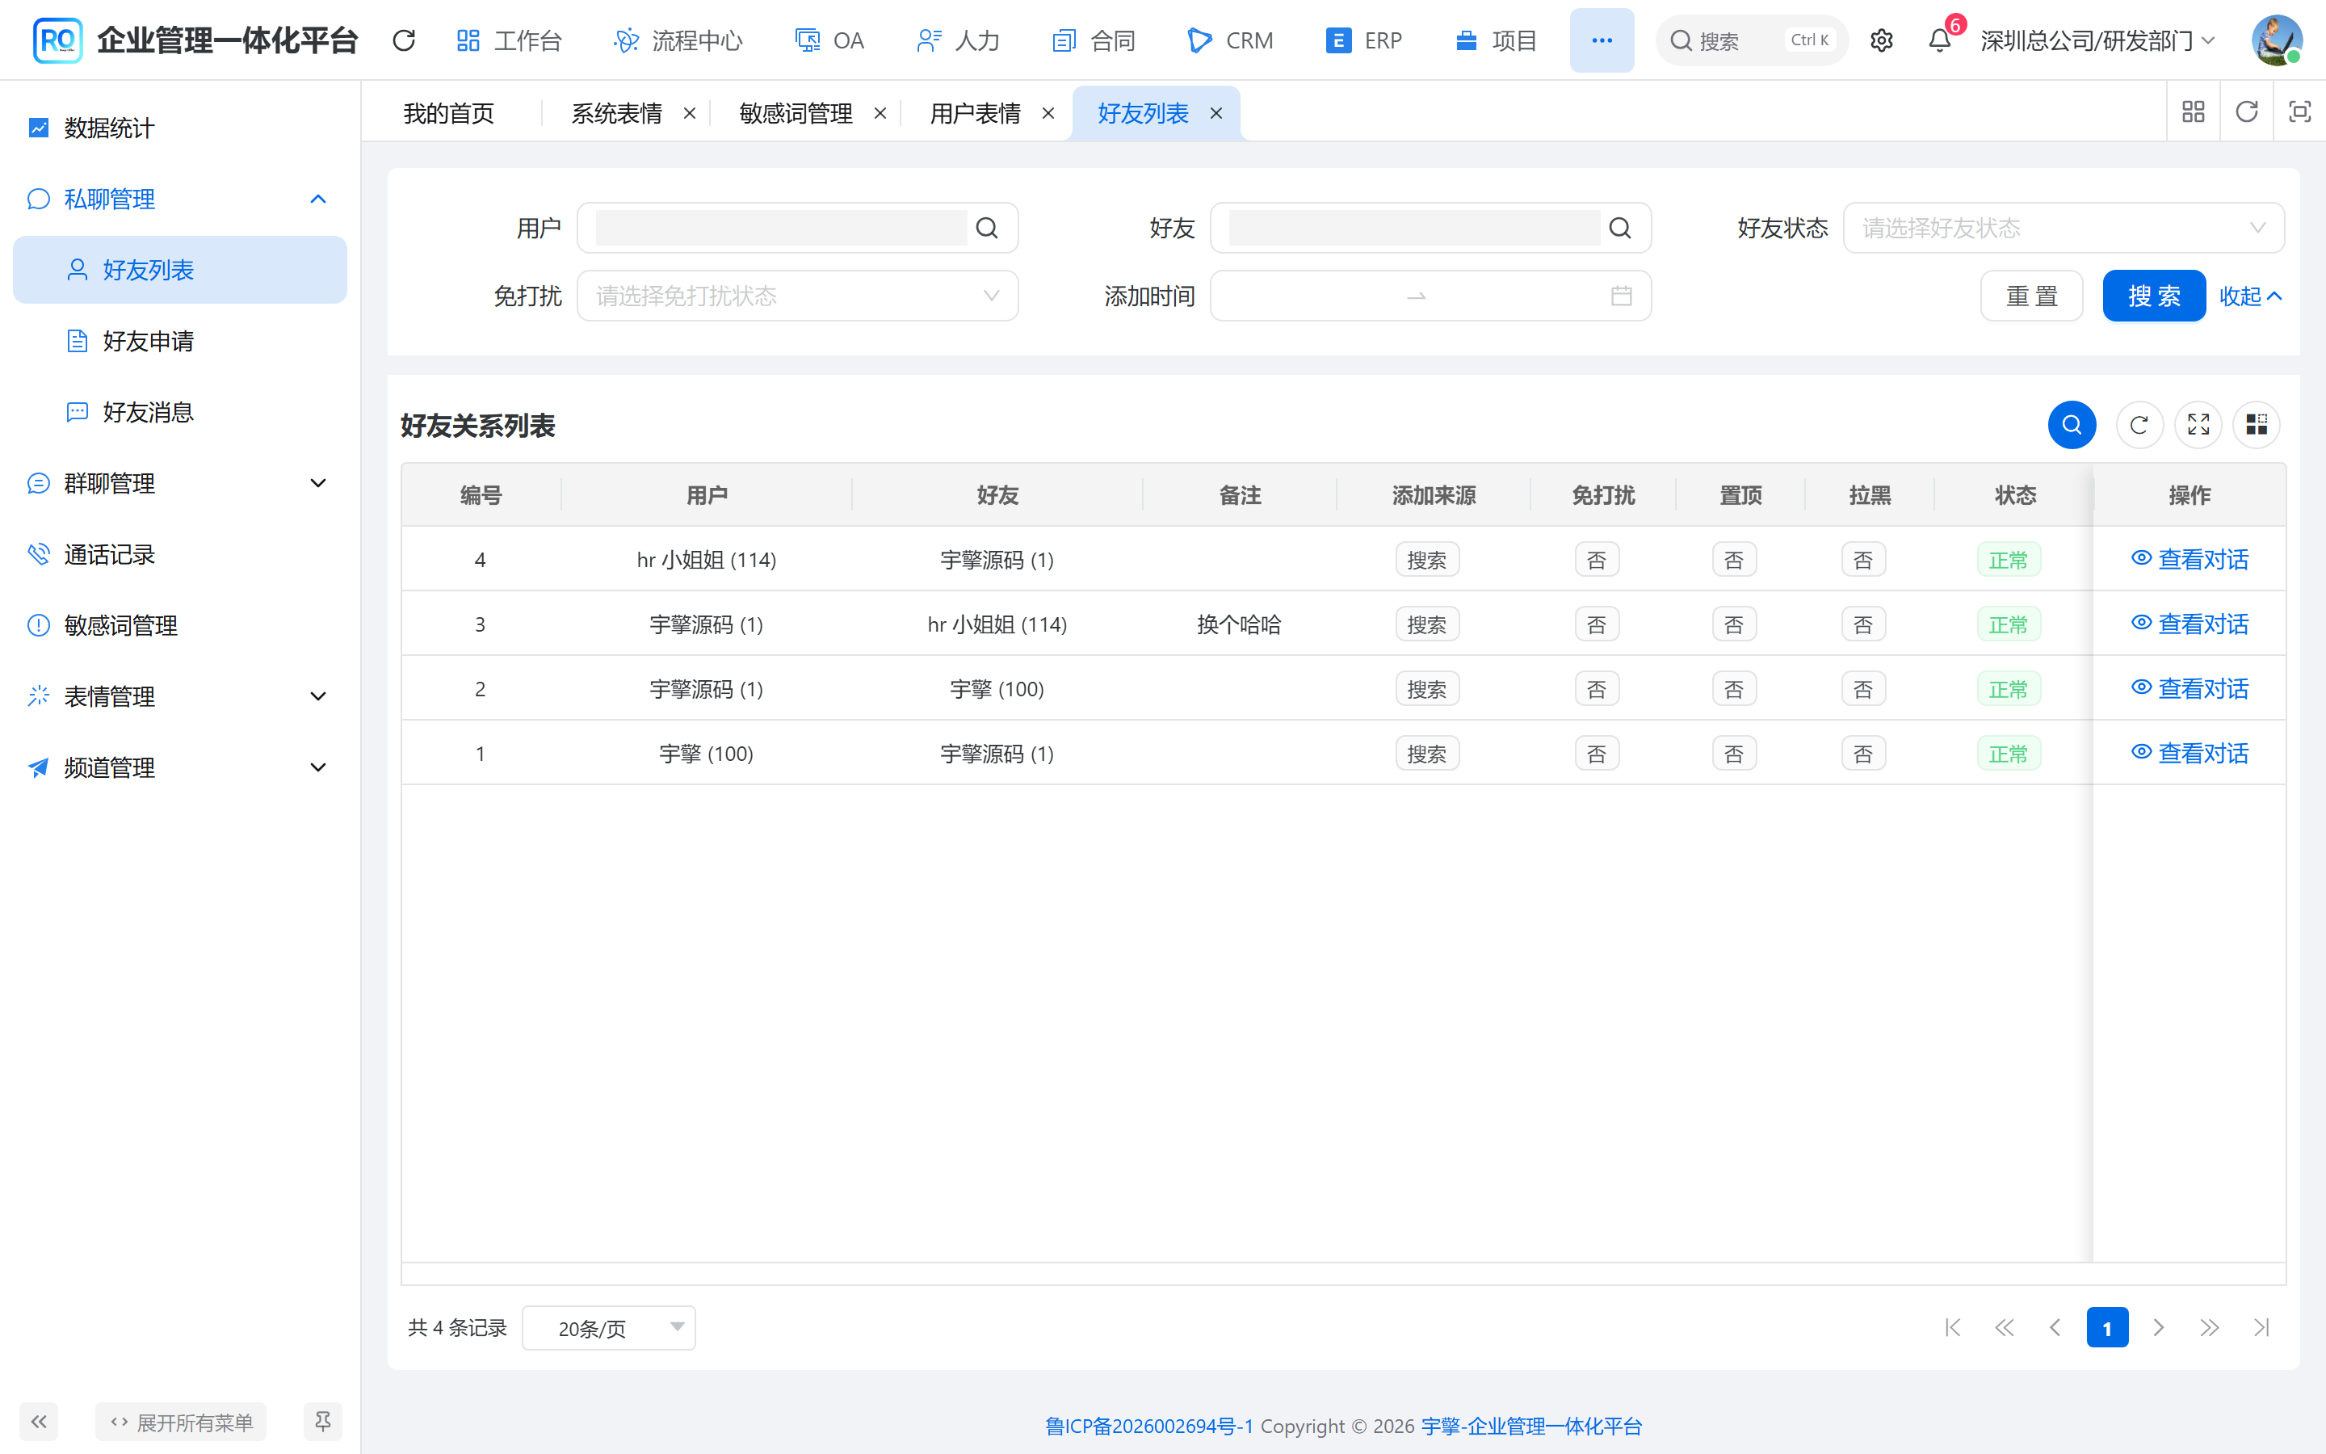Click magnifier icon in 用户 field

click(987, 228)
